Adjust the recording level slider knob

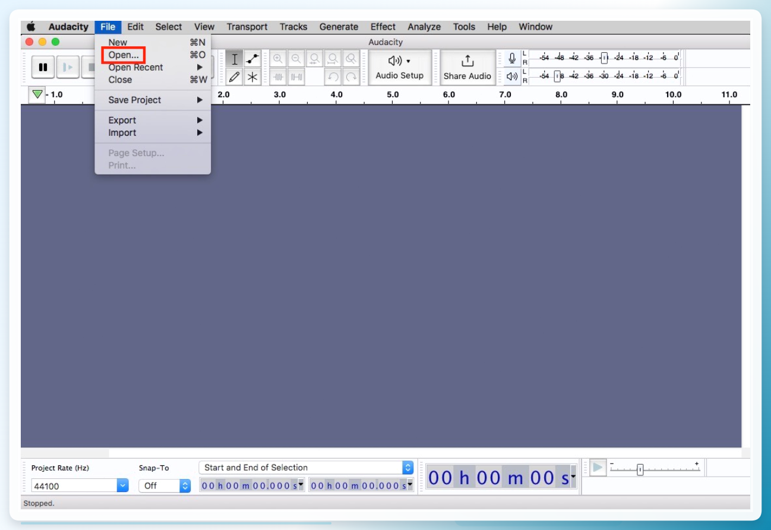(604, 58)
